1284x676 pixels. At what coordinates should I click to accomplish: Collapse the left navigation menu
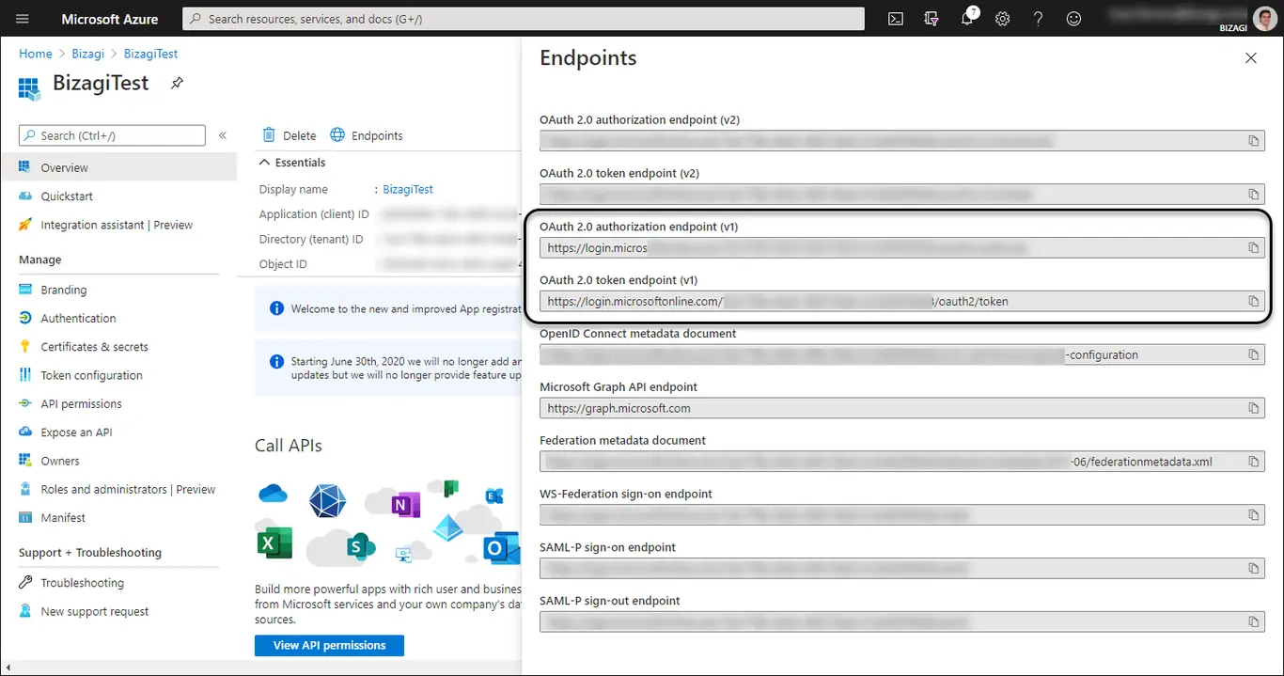point(223,135)
